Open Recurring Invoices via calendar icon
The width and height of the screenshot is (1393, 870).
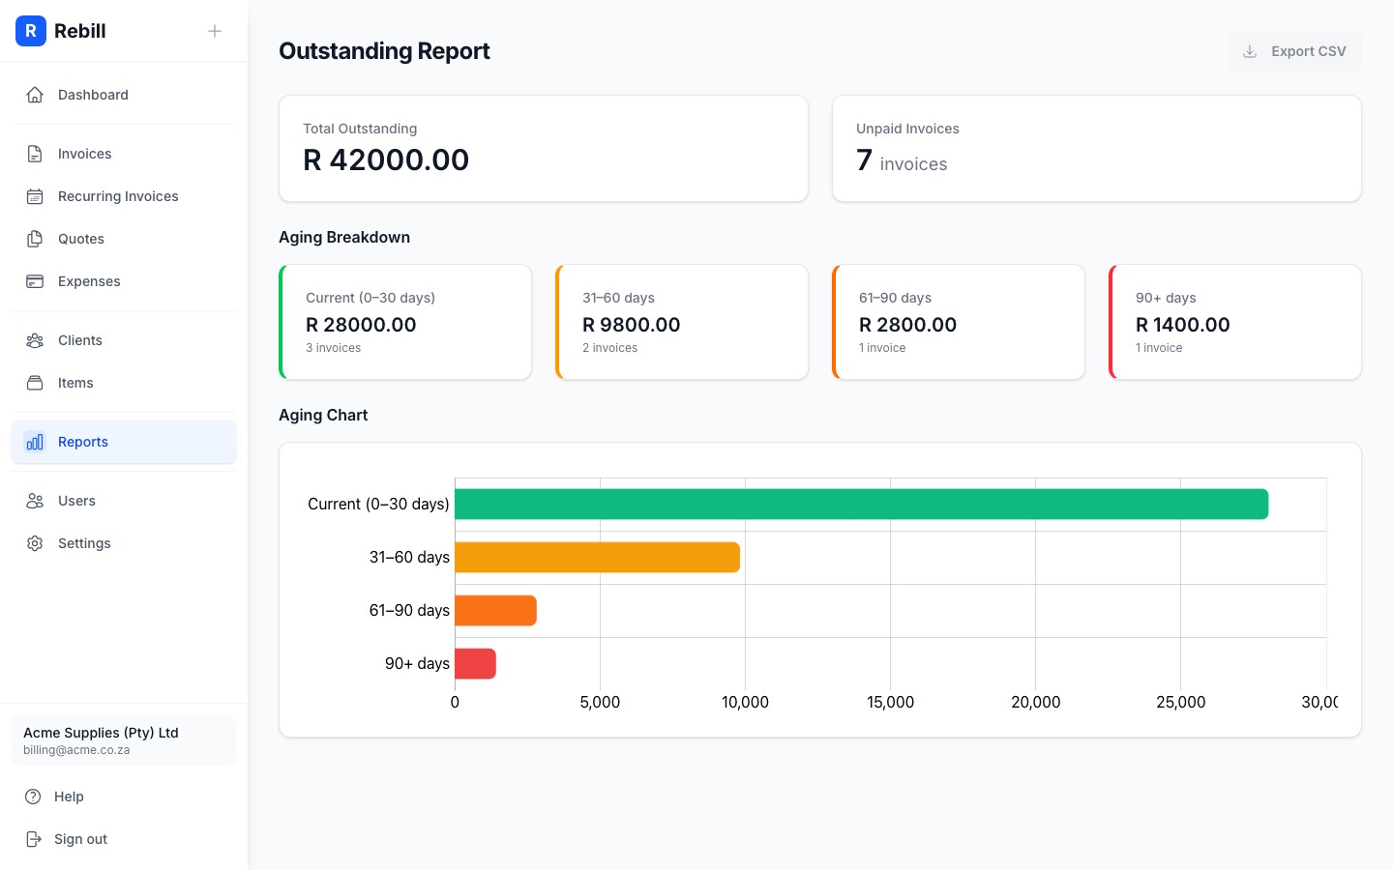pyautogui.click(x=35, y=196)
